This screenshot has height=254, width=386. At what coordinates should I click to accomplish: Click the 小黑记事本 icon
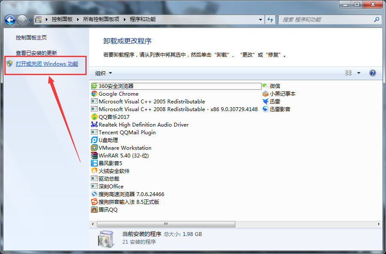coord(265,94)
